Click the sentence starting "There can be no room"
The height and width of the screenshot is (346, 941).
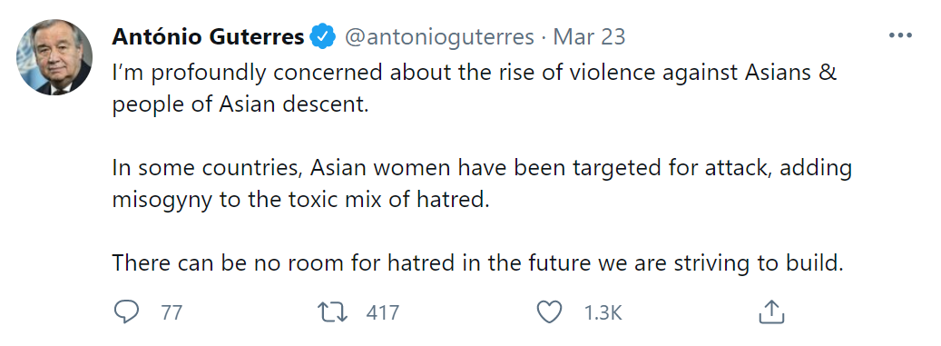click(477, 263)
